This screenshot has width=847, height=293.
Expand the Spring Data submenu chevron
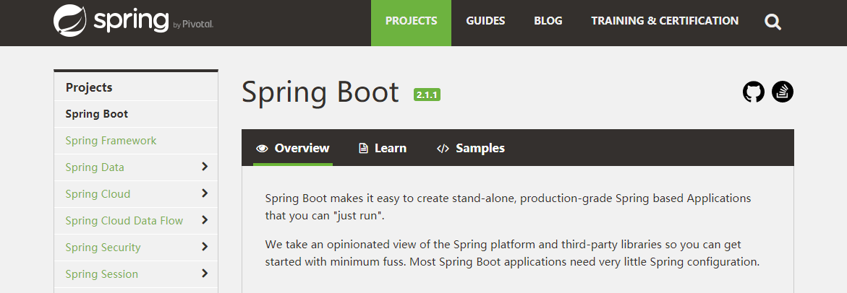pyautogui.click(x=205, y=167)
